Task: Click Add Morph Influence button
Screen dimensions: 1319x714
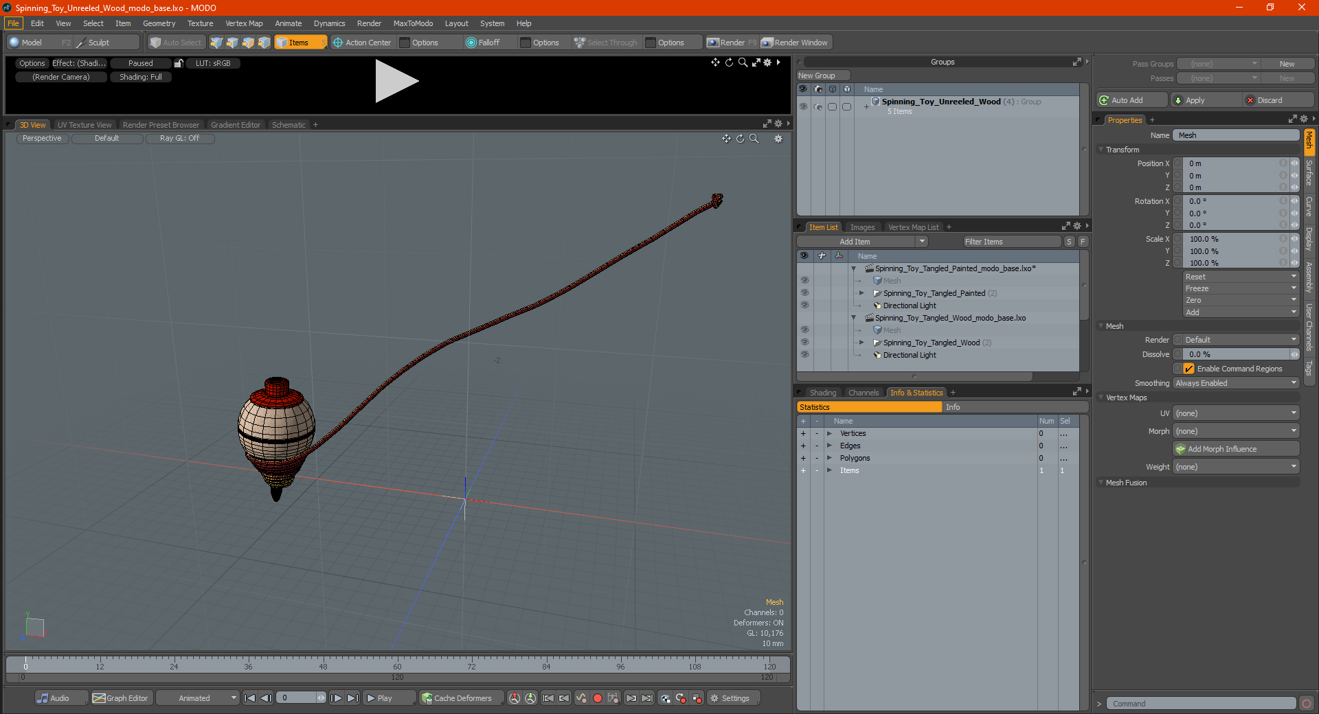Action: [x=1237, y=449]
